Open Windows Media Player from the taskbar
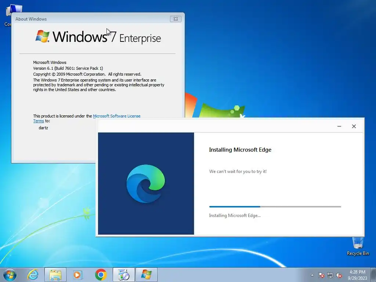This screenshot has width=376, height=282. (78, 275)
